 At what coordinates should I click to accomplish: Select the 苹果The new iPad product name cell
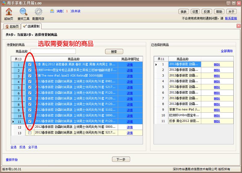click(x=76, y=76)
